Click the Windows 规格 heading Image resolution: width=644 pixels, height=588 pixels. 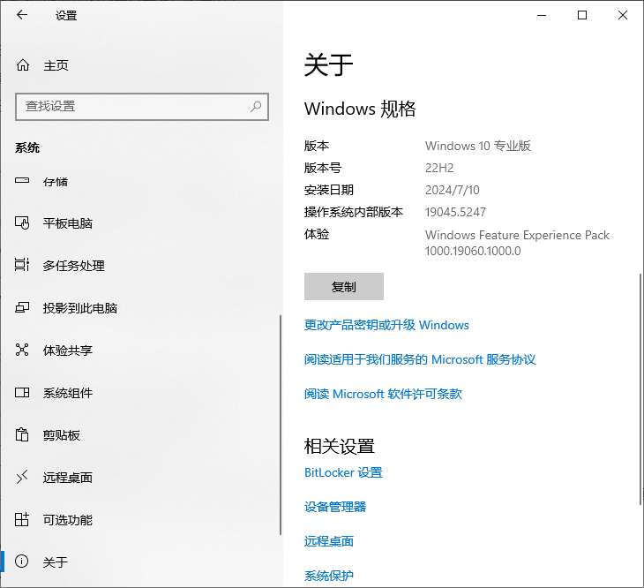[360, 109]
